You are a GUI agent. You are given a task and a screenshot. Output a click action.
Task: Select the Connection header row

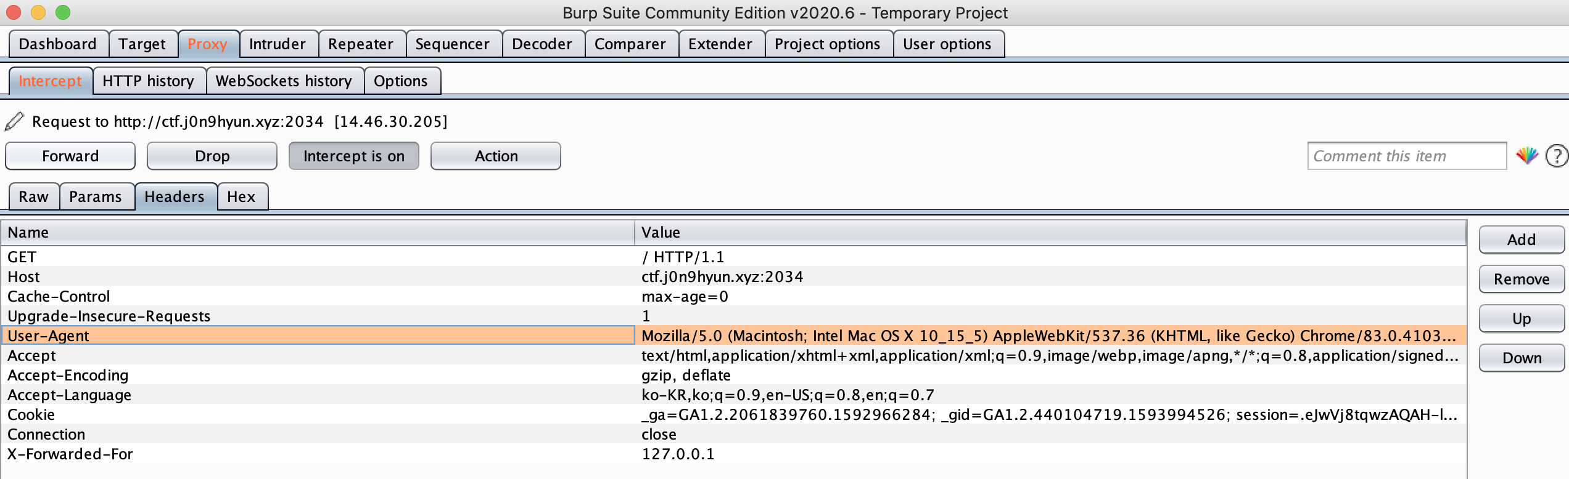pos(733,434)
